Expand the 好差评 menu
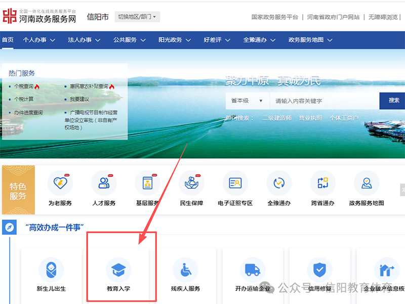The image size is (405, 304). pyautogui.click(x=217, y=40)
